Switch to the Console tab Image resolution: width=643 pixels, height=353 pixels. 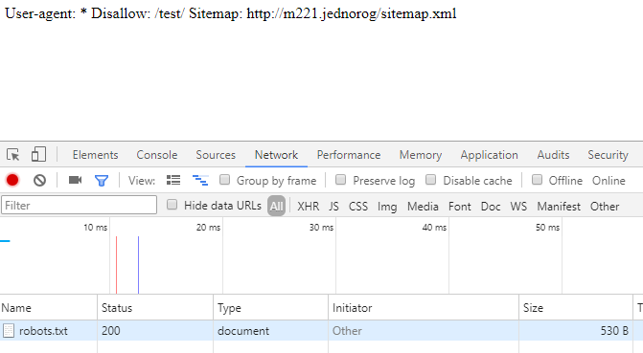[157, 155]
